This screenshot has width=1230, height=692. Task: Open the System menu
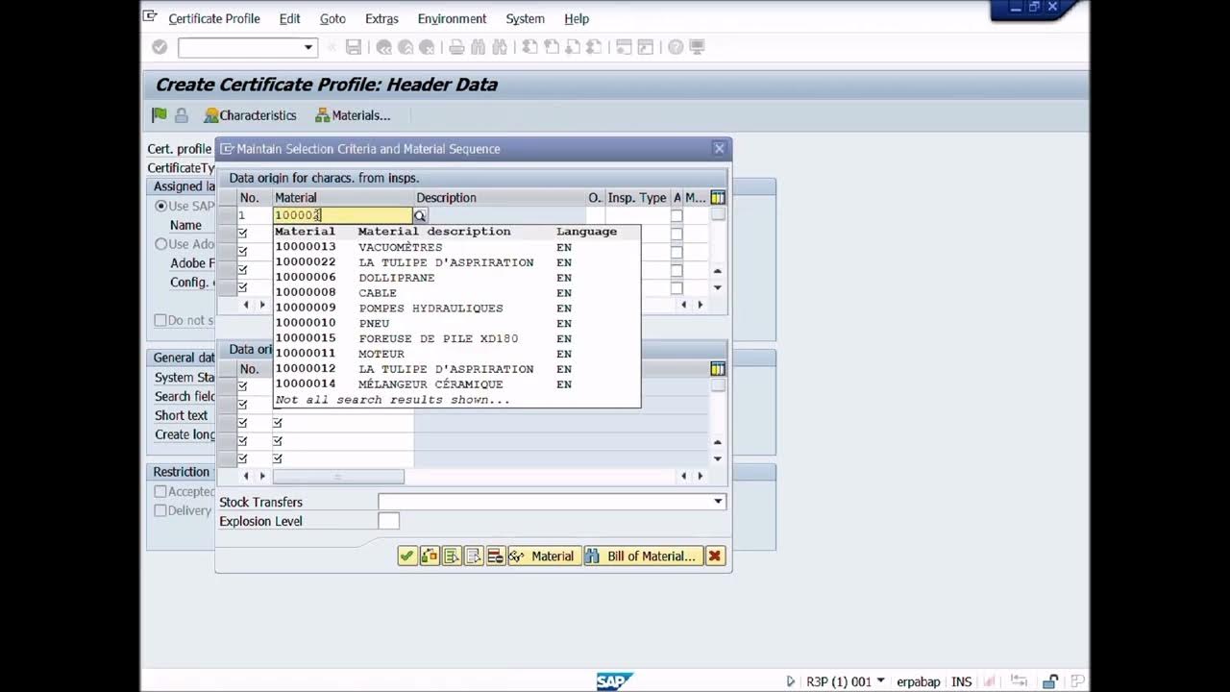pyautogui.click(x=525, y=18)
